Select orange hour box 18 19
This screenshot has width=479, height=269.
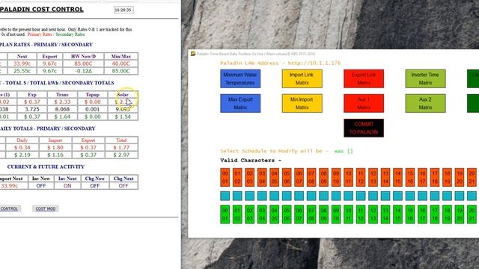[x=447, y=177]
